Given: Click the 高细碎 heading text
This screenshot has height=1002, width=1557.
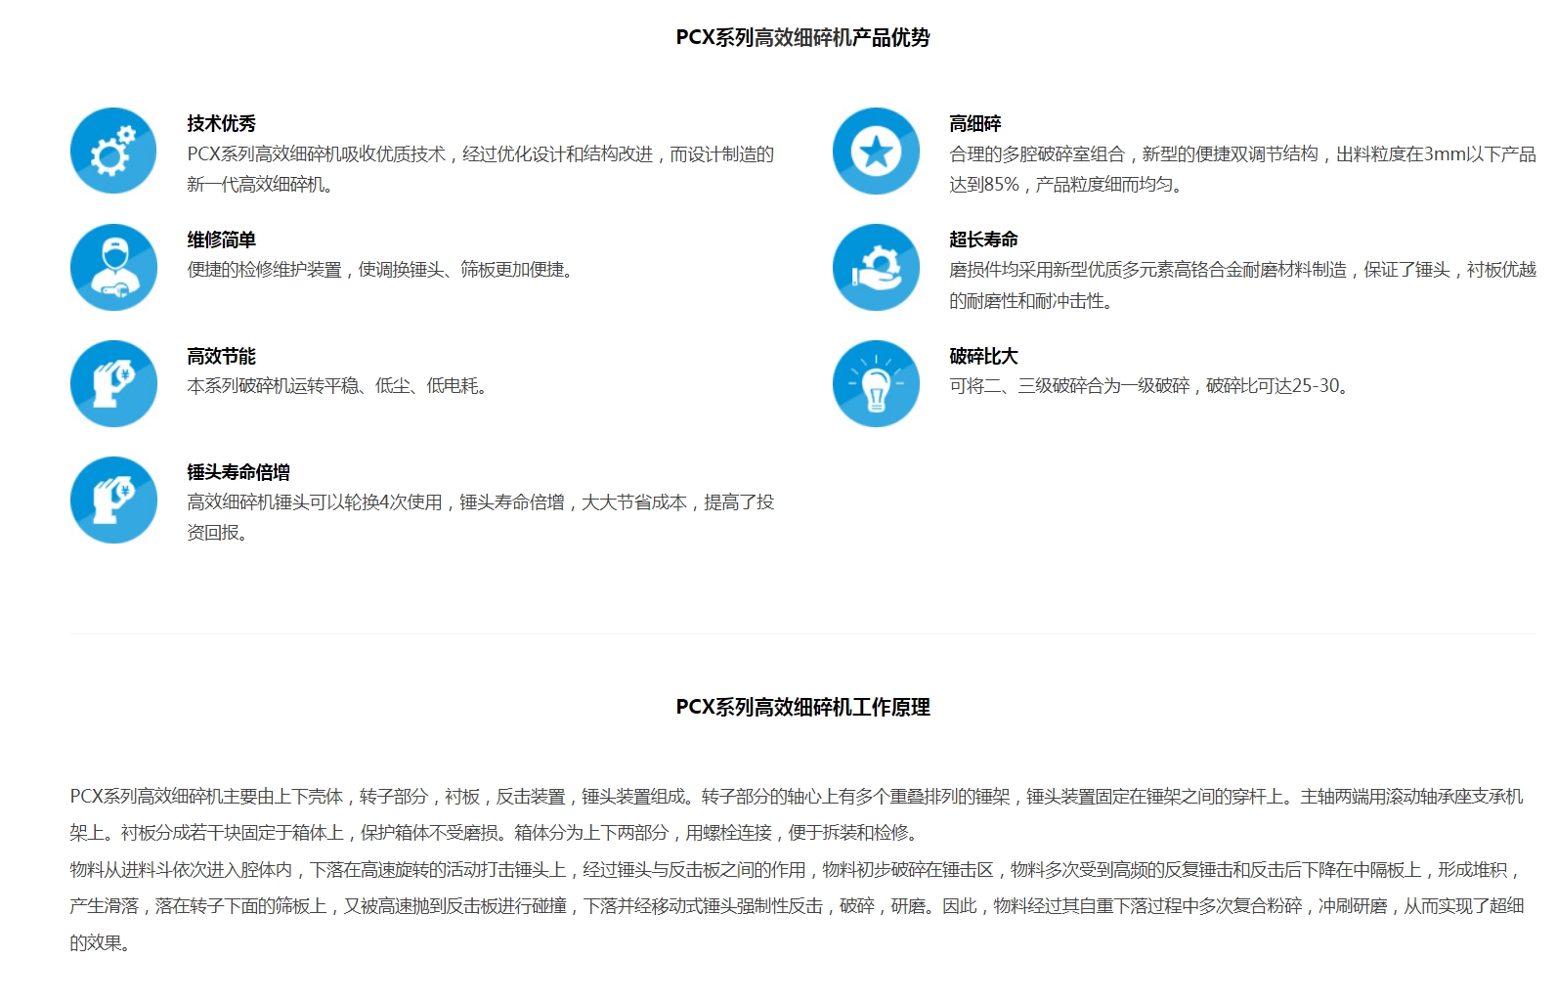Looking at the screenshot, I should [975, 124].
